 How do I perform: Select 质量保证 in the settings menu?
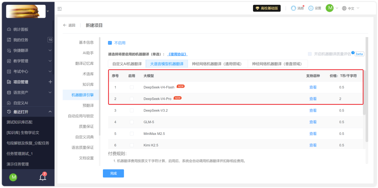pos(86,126)
